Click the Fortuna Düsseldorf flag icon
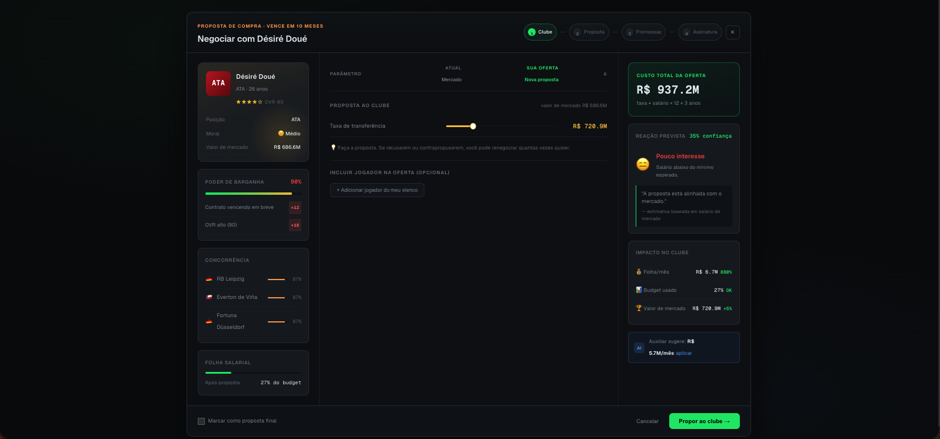This screenshot has width=940, height=439. click(x=209, y=321)
